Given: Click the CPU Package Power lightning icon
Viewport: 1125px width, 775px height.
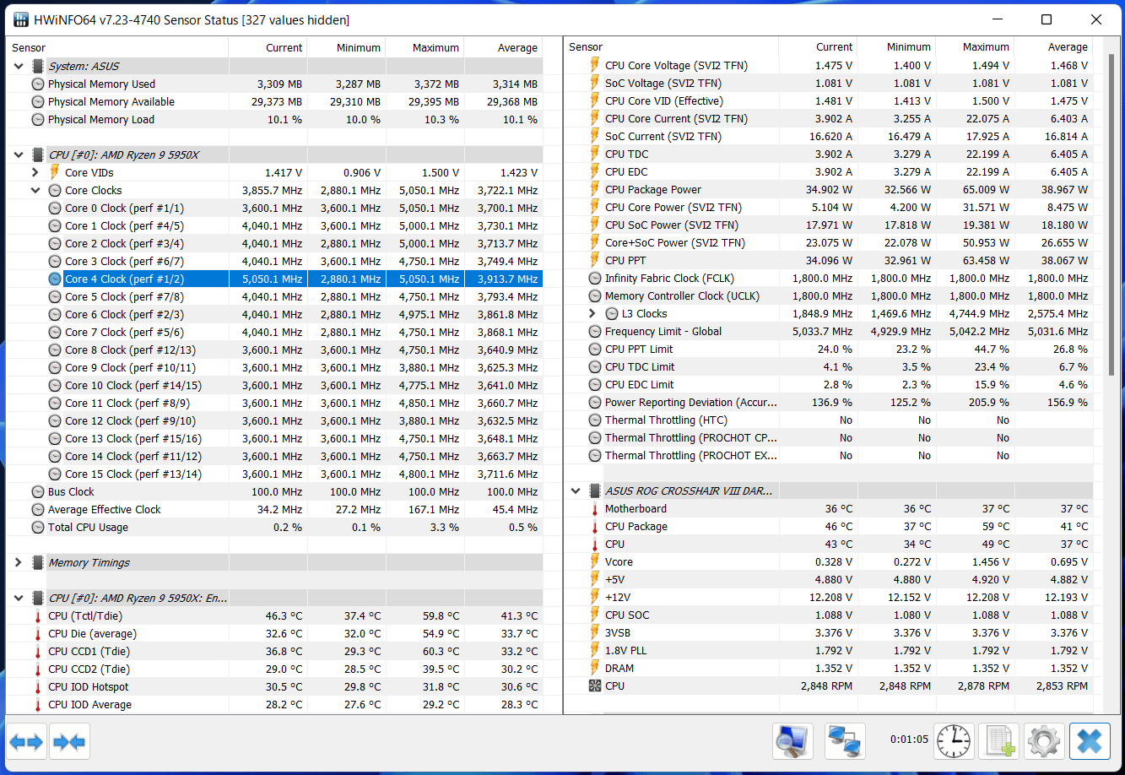Looking at the screenshot, I should pyautogui.click(x=595, y=189).
